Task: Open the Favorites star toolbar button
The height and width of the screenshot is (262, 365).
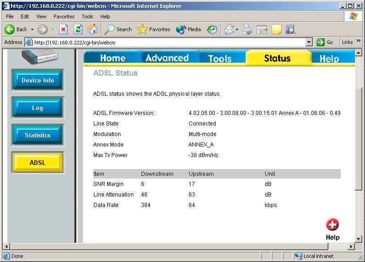Action: [153, 29]
